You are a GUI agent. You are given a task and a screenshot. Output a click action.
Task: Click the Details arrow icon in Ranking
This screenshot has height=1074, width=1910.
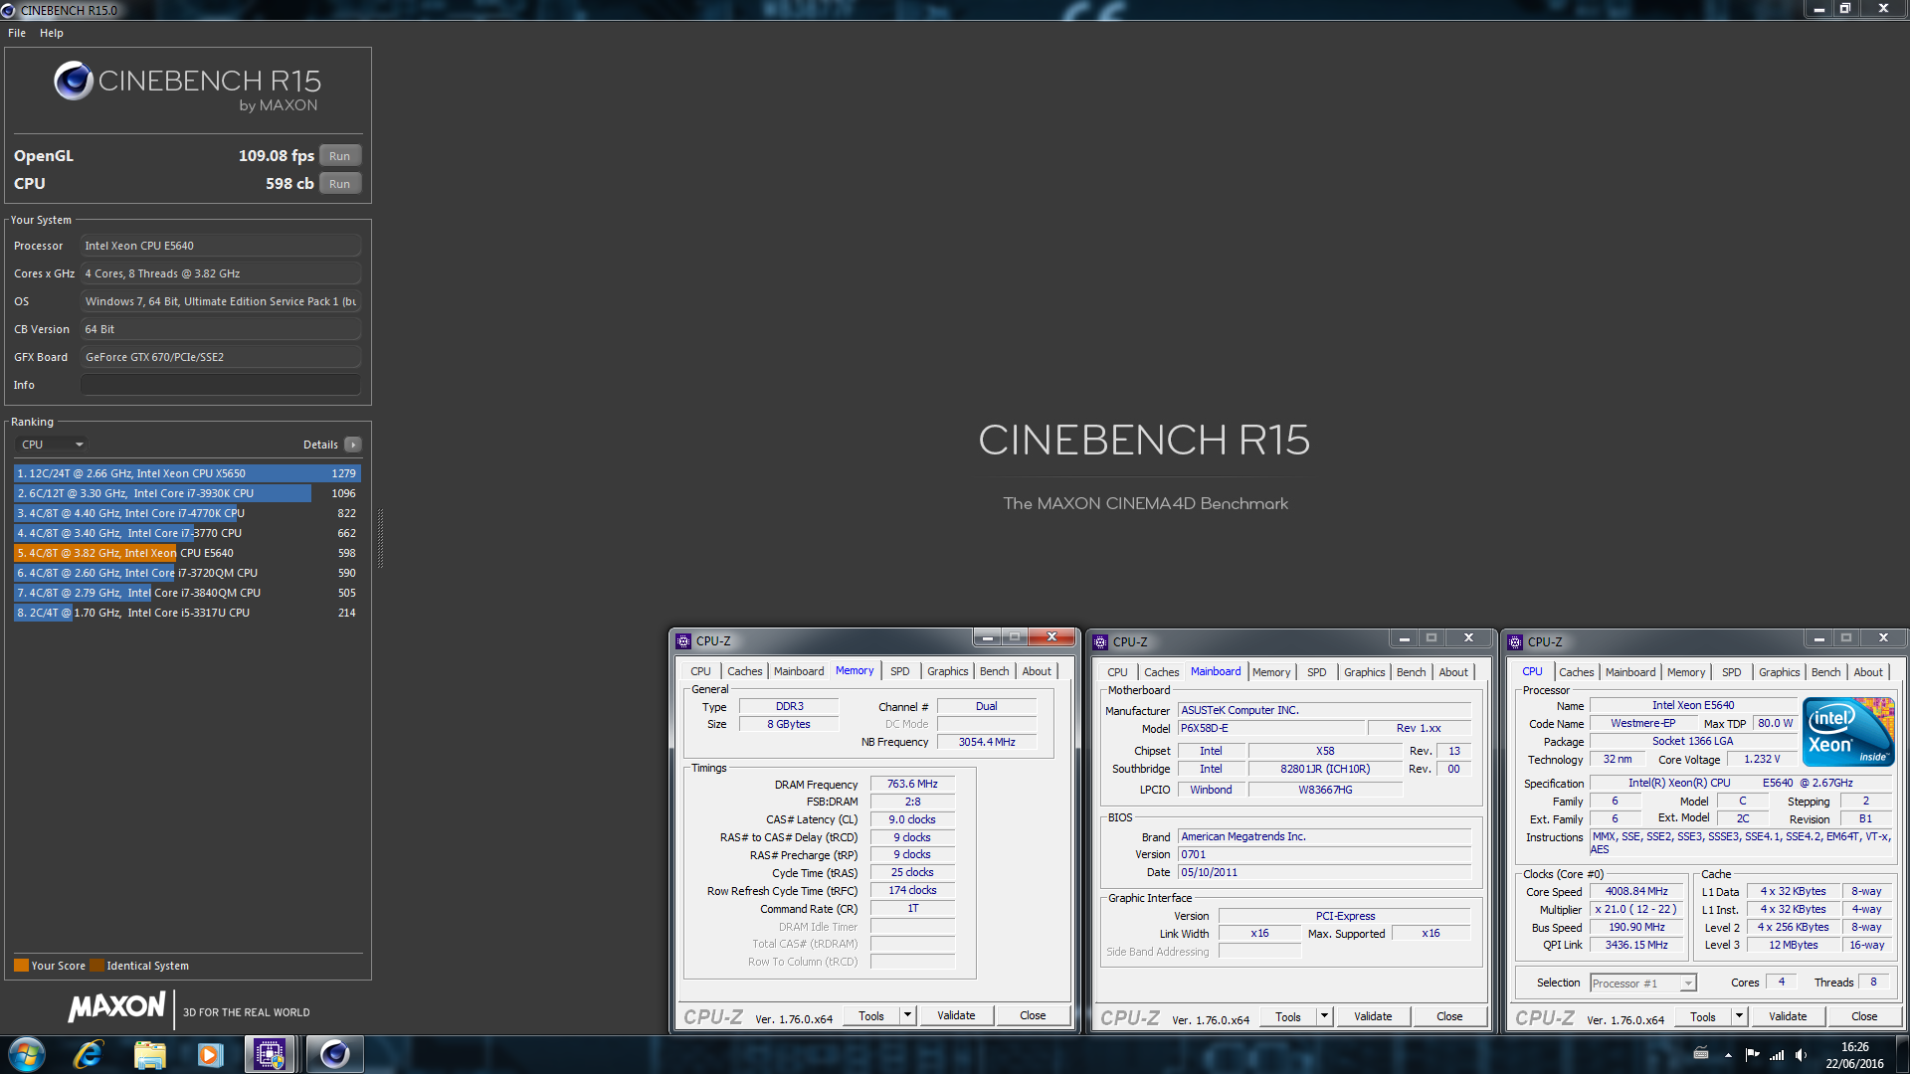click(353, 445)
